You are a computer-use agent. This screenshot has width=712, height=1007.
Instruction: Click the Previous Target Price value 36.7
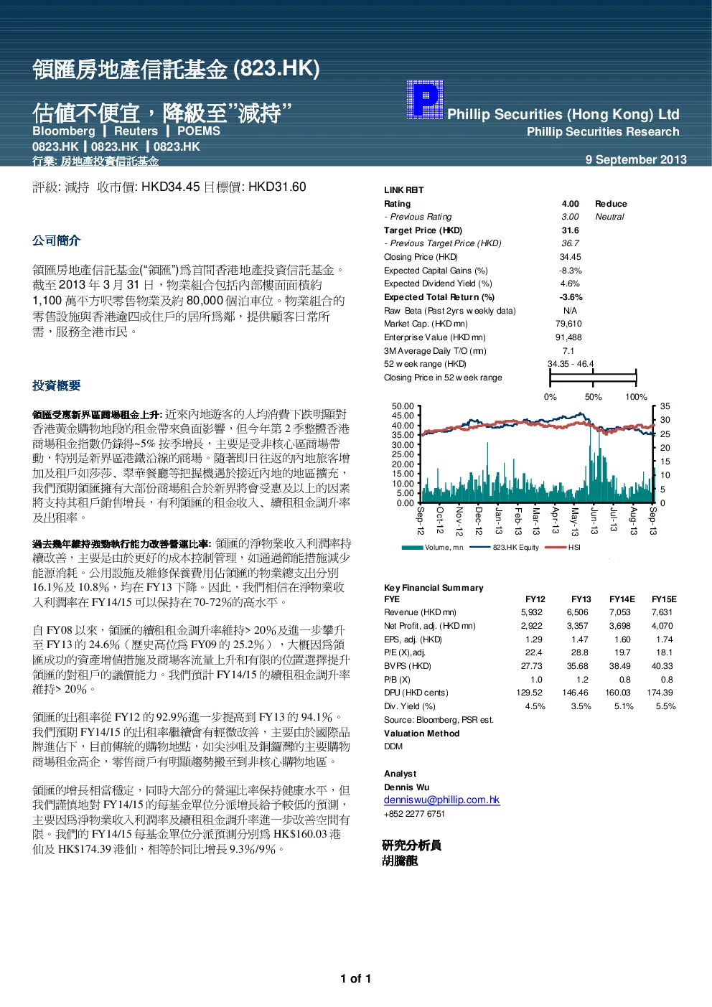570,243
